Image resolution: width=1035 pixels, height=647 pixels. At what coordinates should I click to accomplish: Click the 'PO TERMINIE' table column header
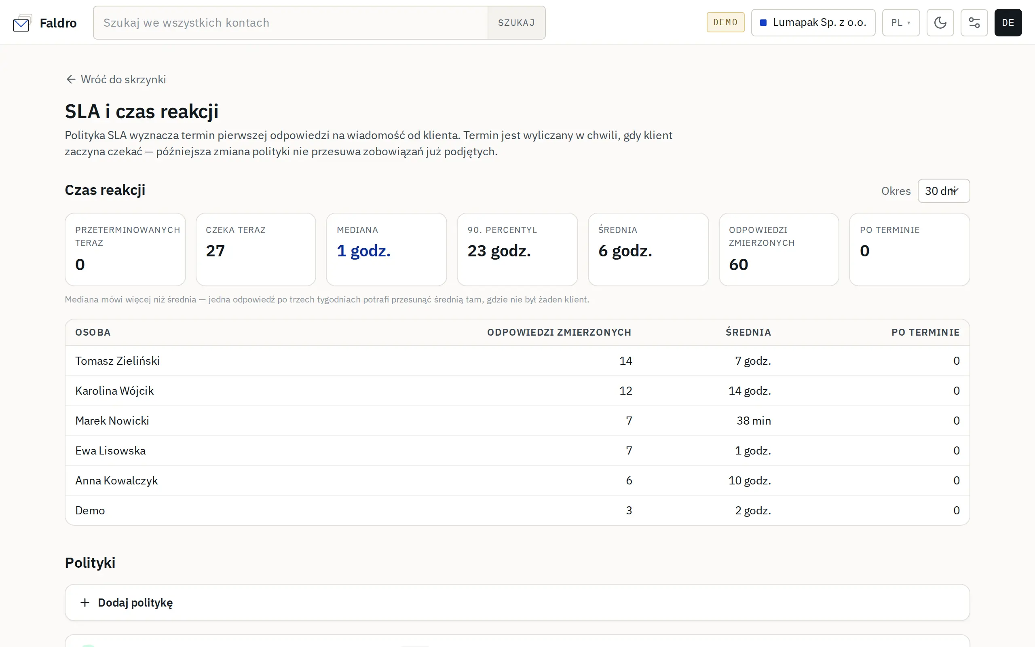(925, 332)
